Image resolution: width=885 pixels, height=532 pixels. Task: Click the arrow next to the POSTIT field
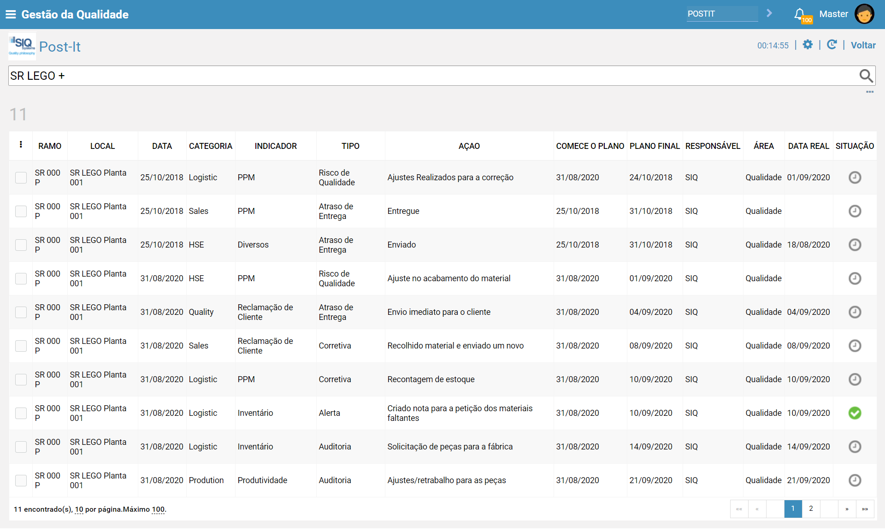[x=769, y=13]
